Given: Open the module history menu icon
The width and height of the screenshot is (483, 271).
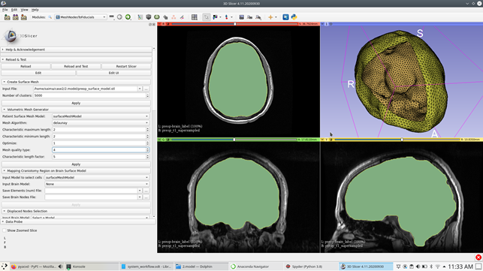Looking at the screenshot, I should [111, 17].
